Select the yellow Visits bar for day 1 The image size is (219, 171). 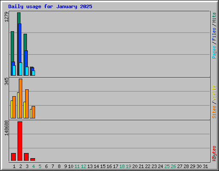(12, 109)
